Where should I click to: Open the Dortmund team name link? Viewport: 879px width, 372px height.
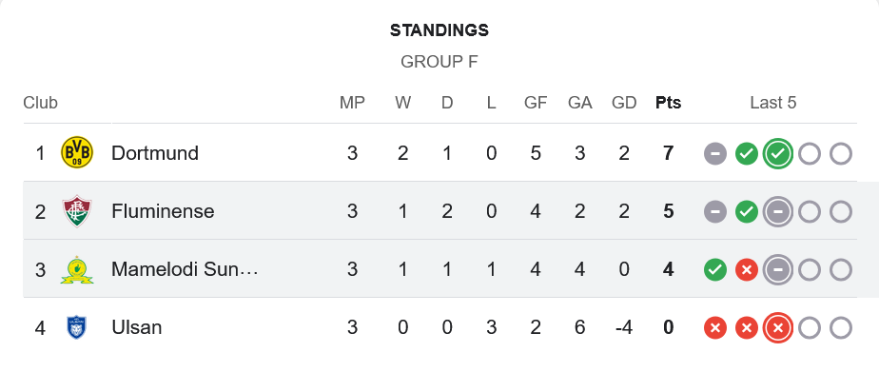[x=155, y=153]
